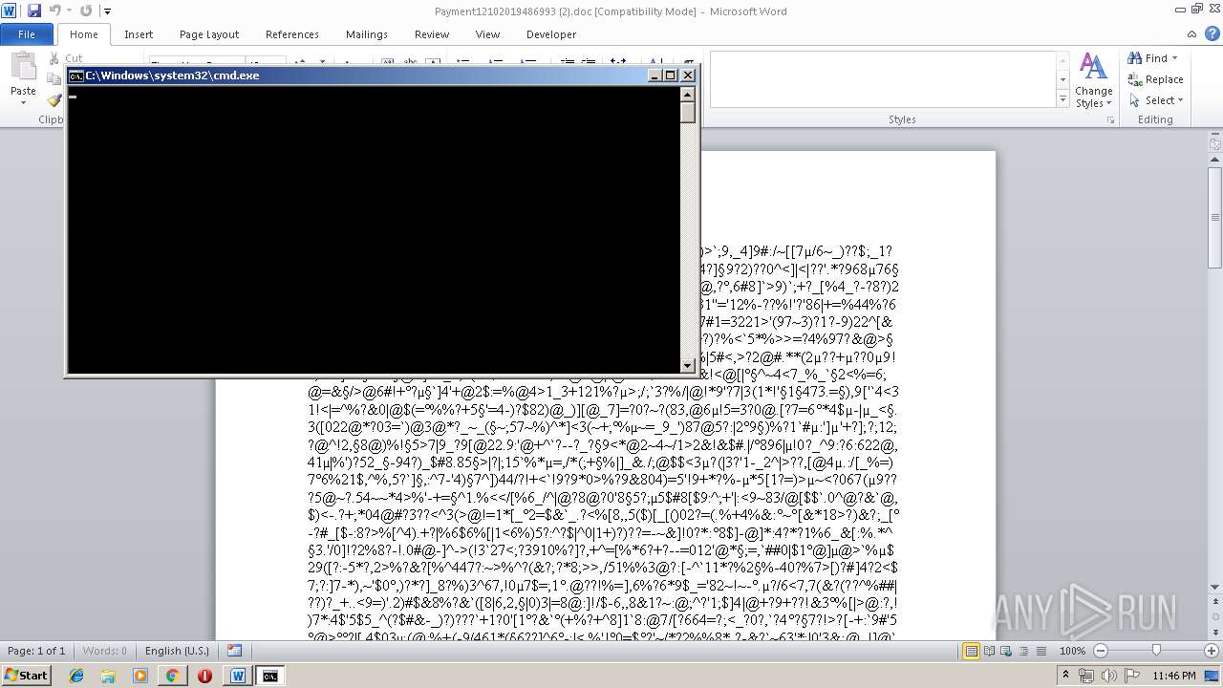1223x688 pixels.
Task: Click the Cut scissors icon
Action: (54, 58)
